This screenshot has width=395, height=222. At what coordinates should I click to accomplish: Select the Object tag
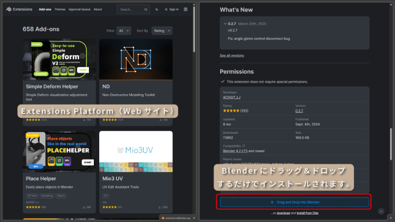pyautogui.click(x=61, y=195)
